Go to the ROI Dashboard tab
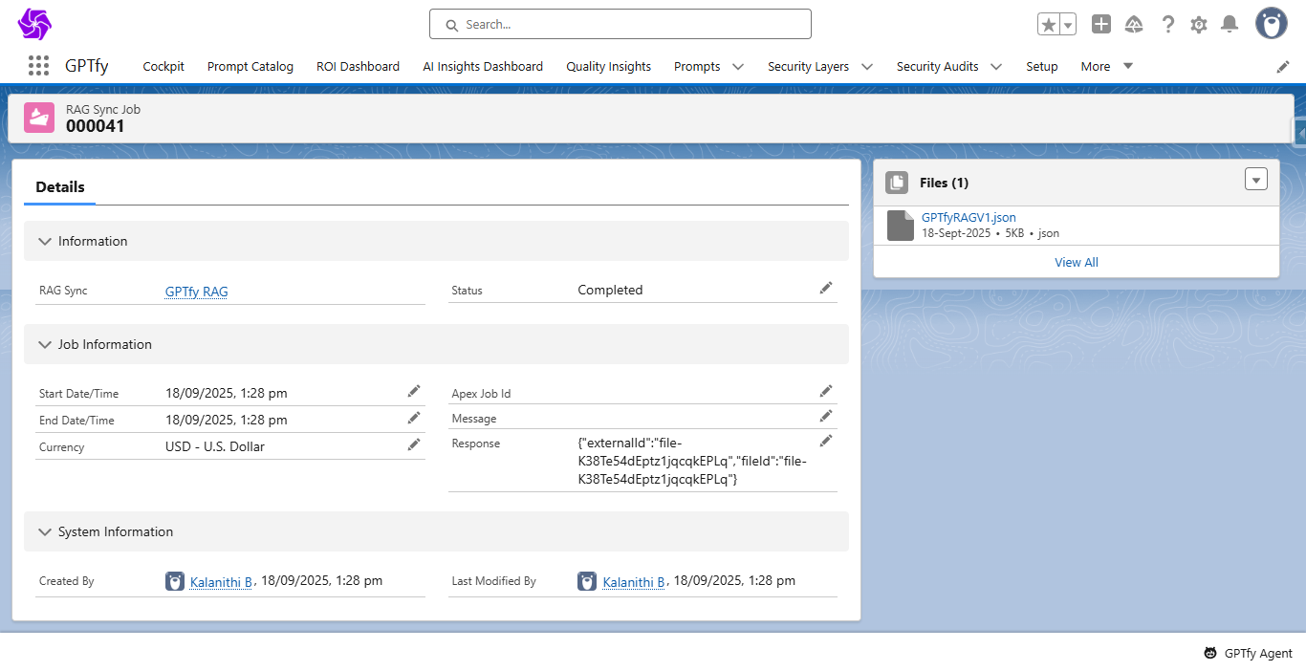1306x671 pixels. point(358,67)
